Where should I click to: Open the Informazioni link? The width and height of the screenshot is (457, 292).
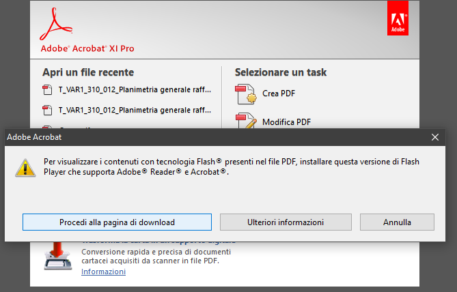click(x=103, y=272)
